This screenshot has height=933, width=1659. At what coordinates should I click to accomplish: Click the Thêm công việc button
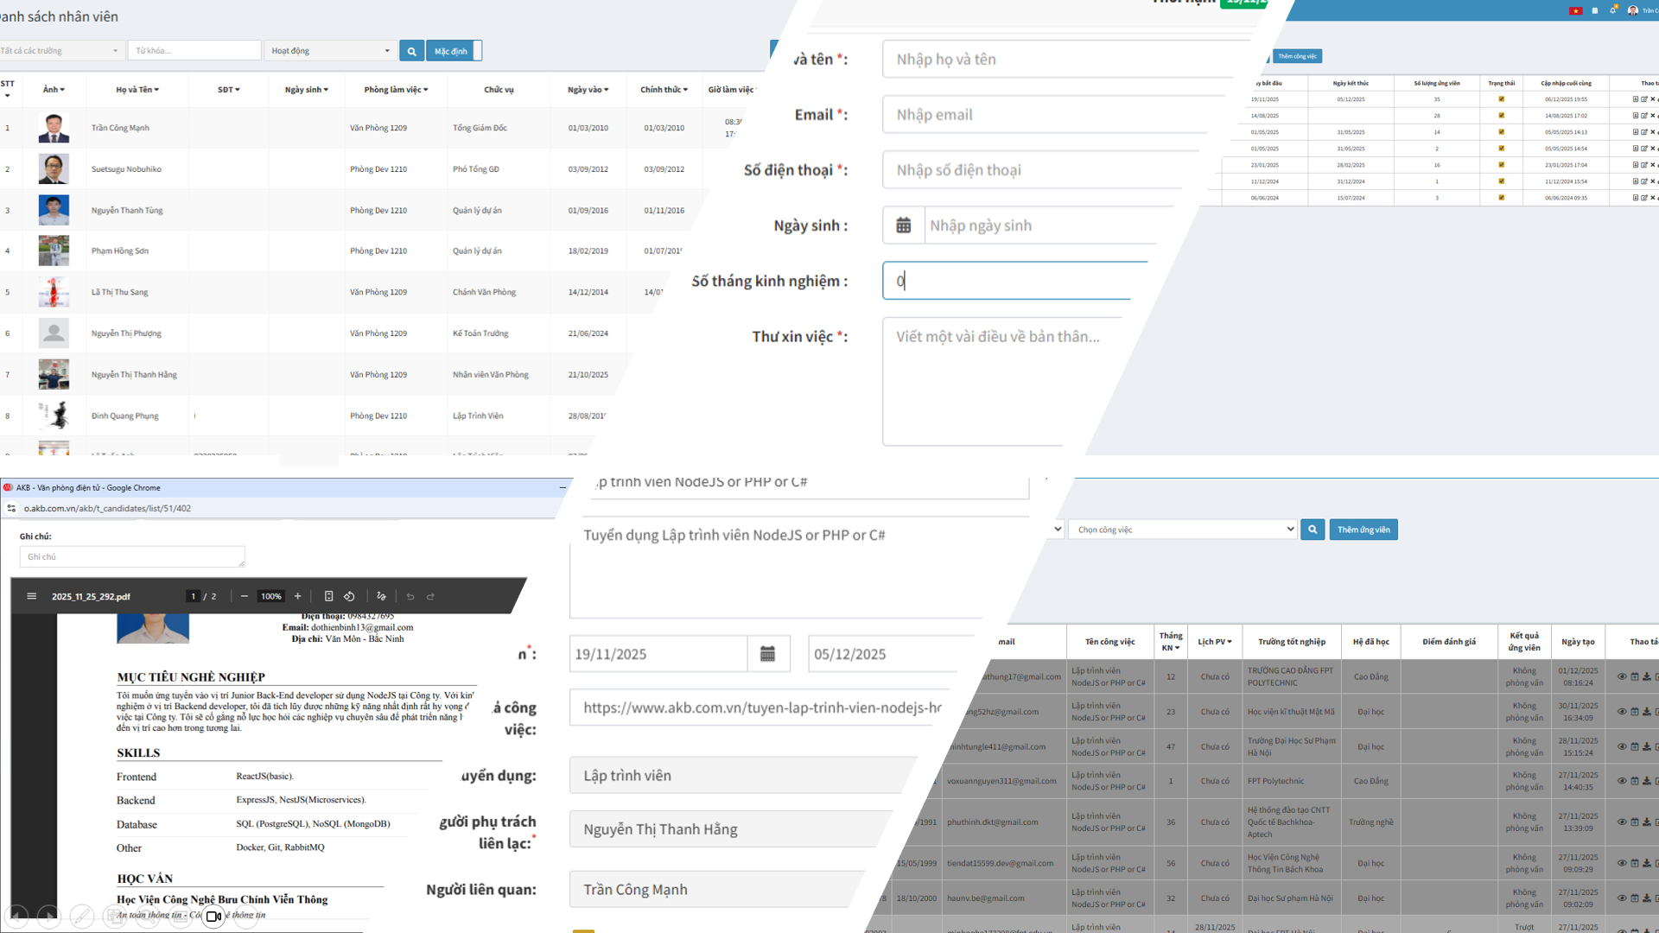[1297, 56]
